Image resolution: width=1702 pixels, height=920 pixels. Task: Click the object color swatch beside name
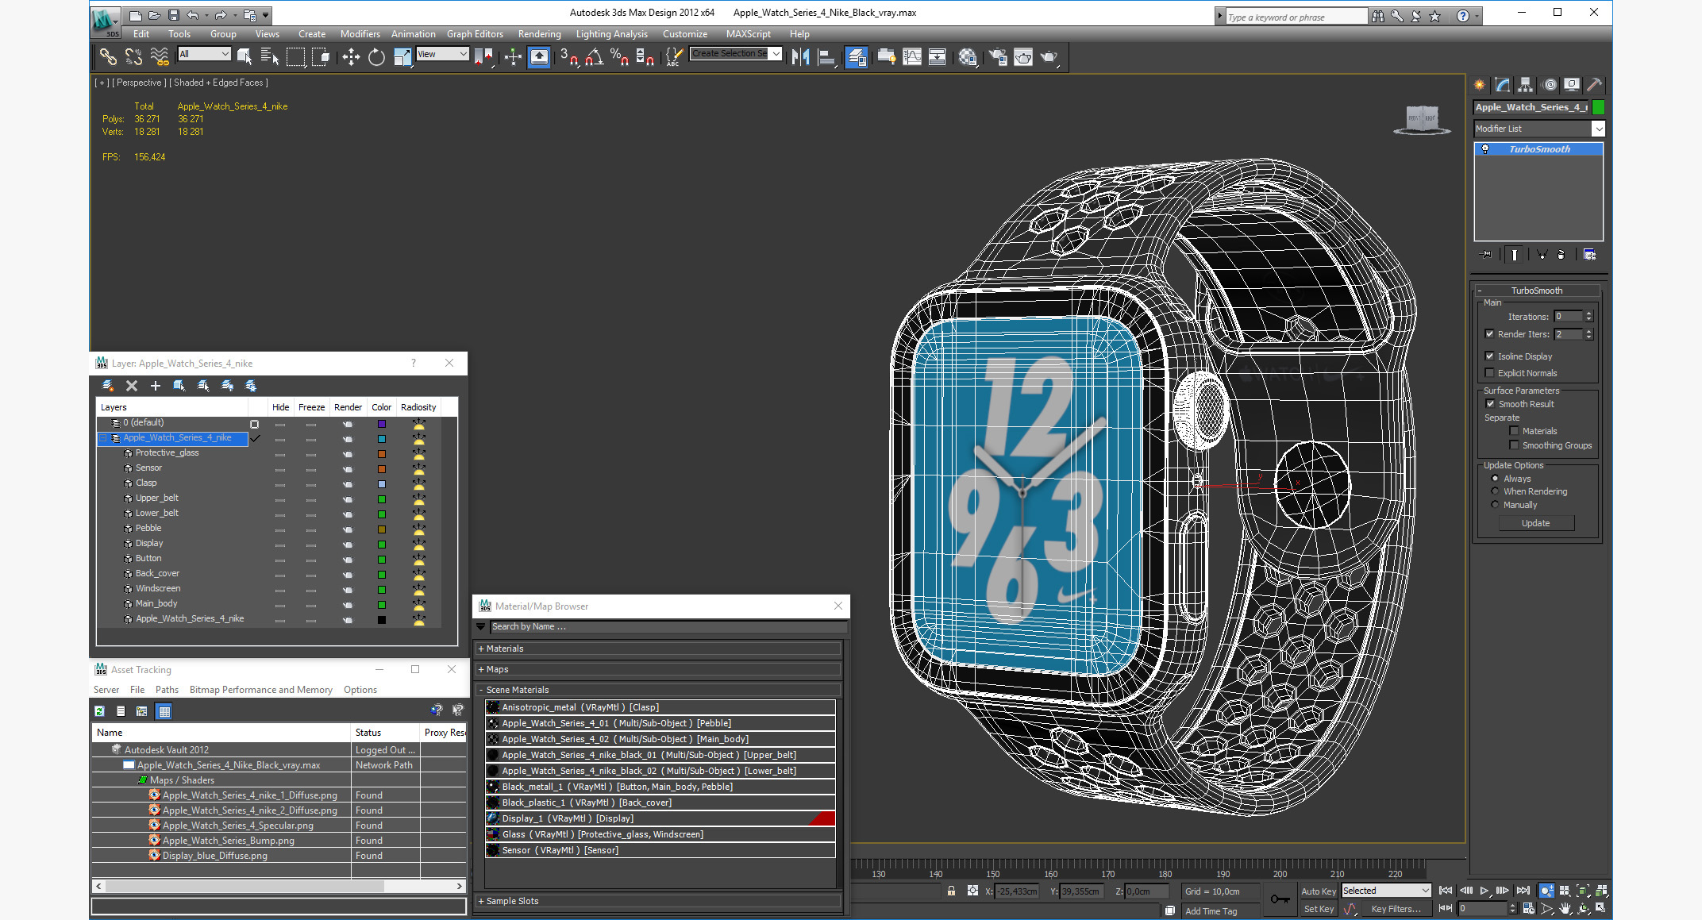(x=1599, y=107)
